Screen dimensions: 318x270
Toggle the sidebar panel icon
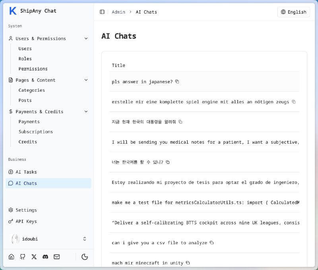(102, 12)
